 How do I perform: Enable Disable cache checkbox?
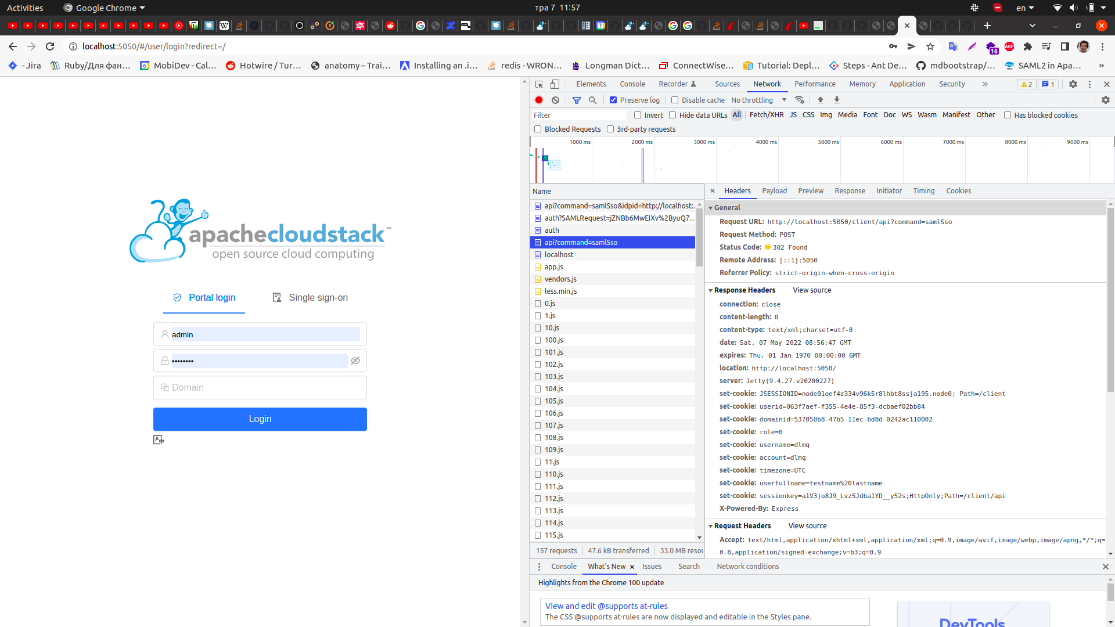[675, 100]
